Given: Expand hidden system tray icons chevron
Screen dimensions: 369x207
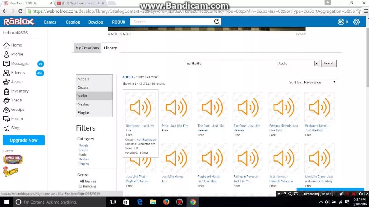Looking at the screenshot, I should pyautogui.click(x=321, y=202).
